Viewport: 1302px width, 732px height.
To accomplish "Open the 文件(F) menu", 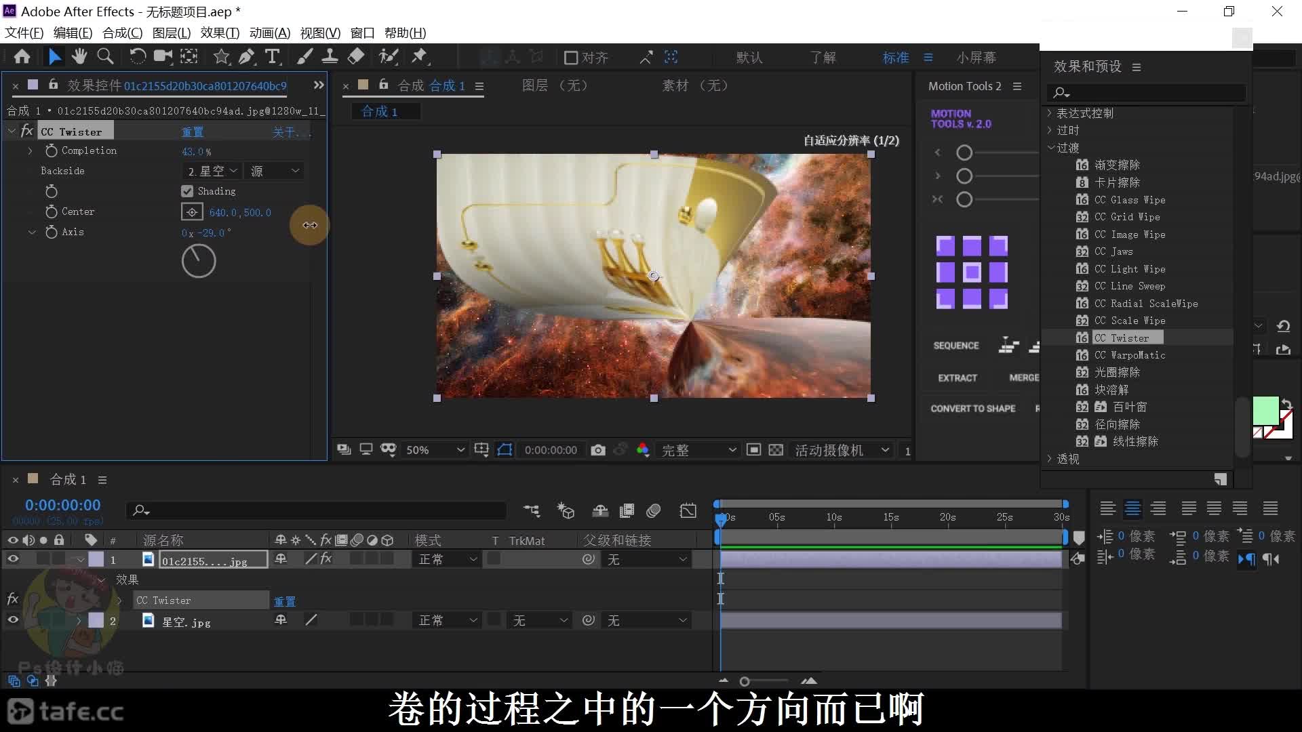I will click(x=24, y=33).
